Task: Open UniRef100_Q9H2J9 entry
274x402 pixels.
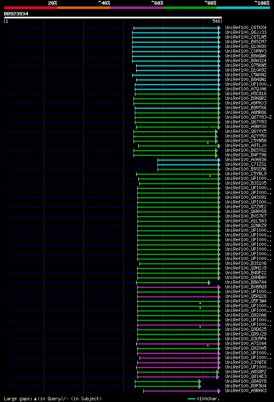Action: [x=246, y=268]
